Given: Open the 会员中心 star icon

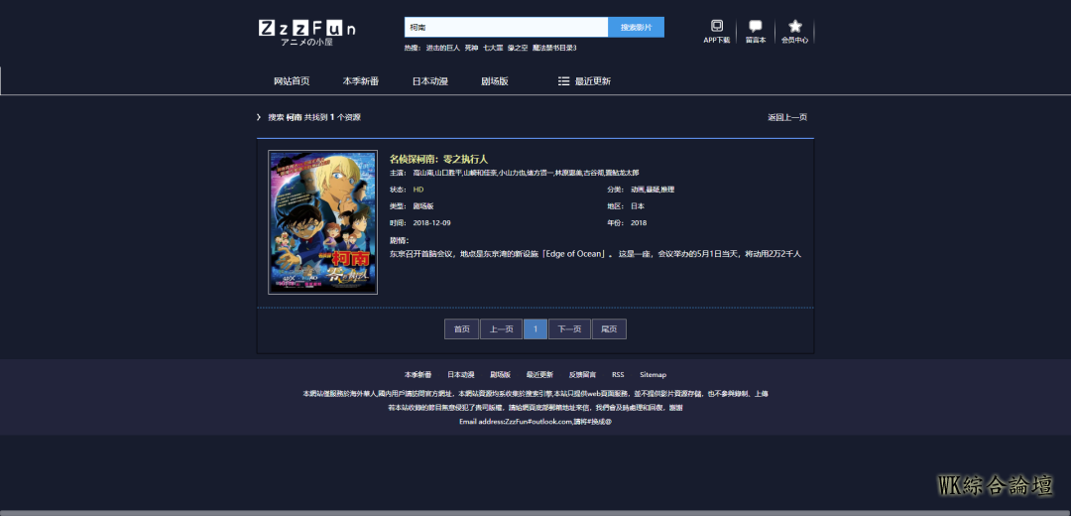Looking at the screenshot, I should coord(794,27).
